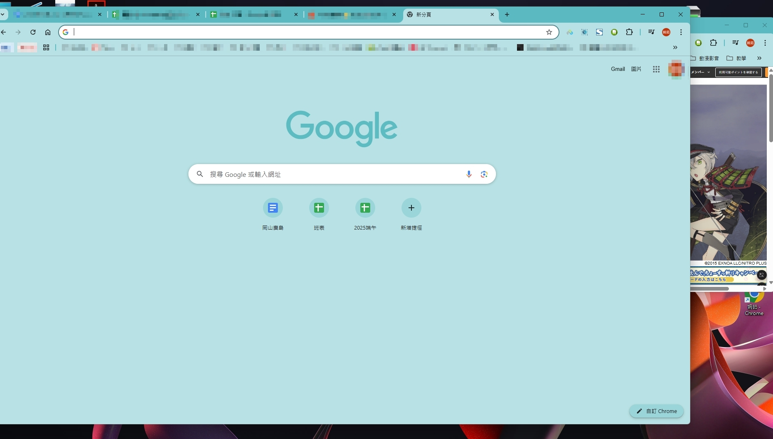The width and height of the screenshot is (773, 439).
Task: Click the screenshot capture extension icon
Action: [x=585, y=32]
